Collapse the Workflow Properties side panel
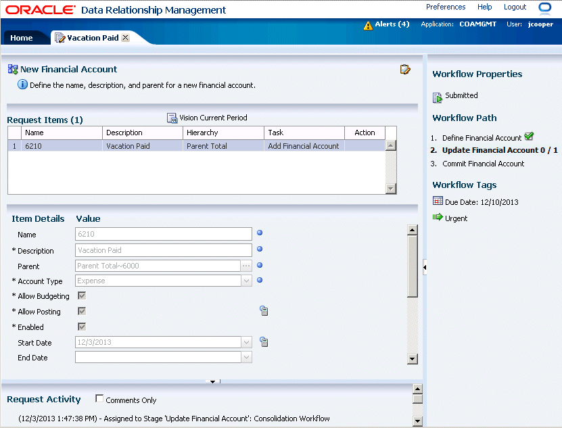The width and height of the screenshot is (562, 428). [x=425, y=267]
